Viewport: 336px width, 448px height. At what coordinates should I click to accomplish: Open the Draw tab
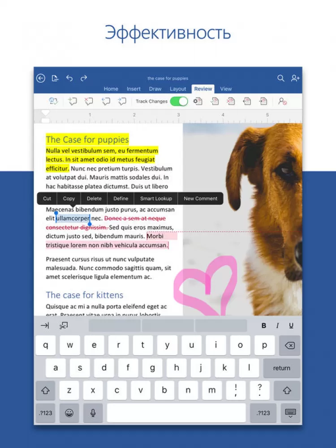click(x=155, y=89)
